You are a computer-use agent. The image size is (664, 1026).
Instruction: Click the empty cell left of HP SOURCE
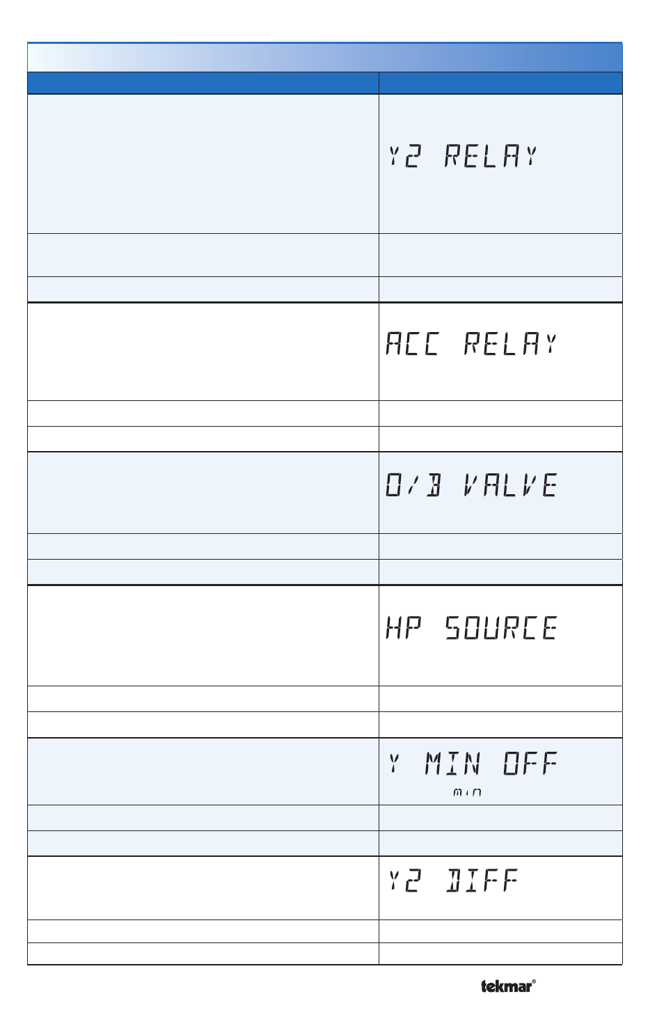point(203,636)
